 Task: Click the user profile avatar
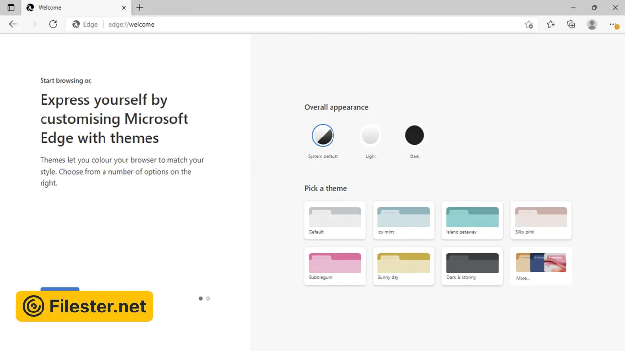pyautogui.click(x=592, y=24)
